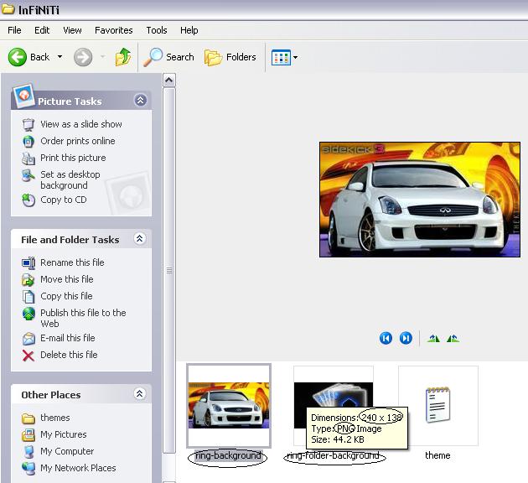Click the theme file name label
The image size is (528, 483).
[437, 455]
